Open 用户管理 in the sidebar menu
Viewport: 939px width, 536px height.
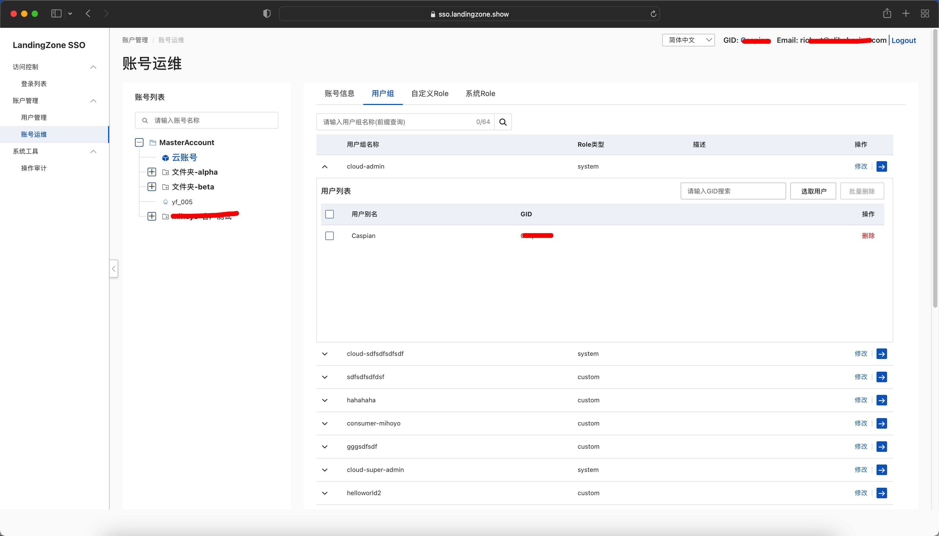click(x=34, y=117)
